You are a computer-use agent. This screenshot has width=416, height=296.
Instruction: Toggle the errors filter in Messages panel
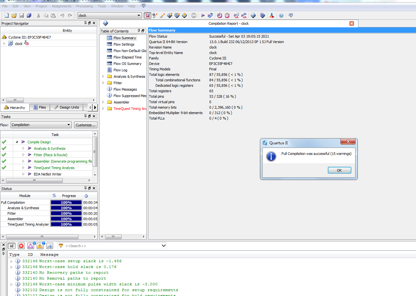pos(21,246)
